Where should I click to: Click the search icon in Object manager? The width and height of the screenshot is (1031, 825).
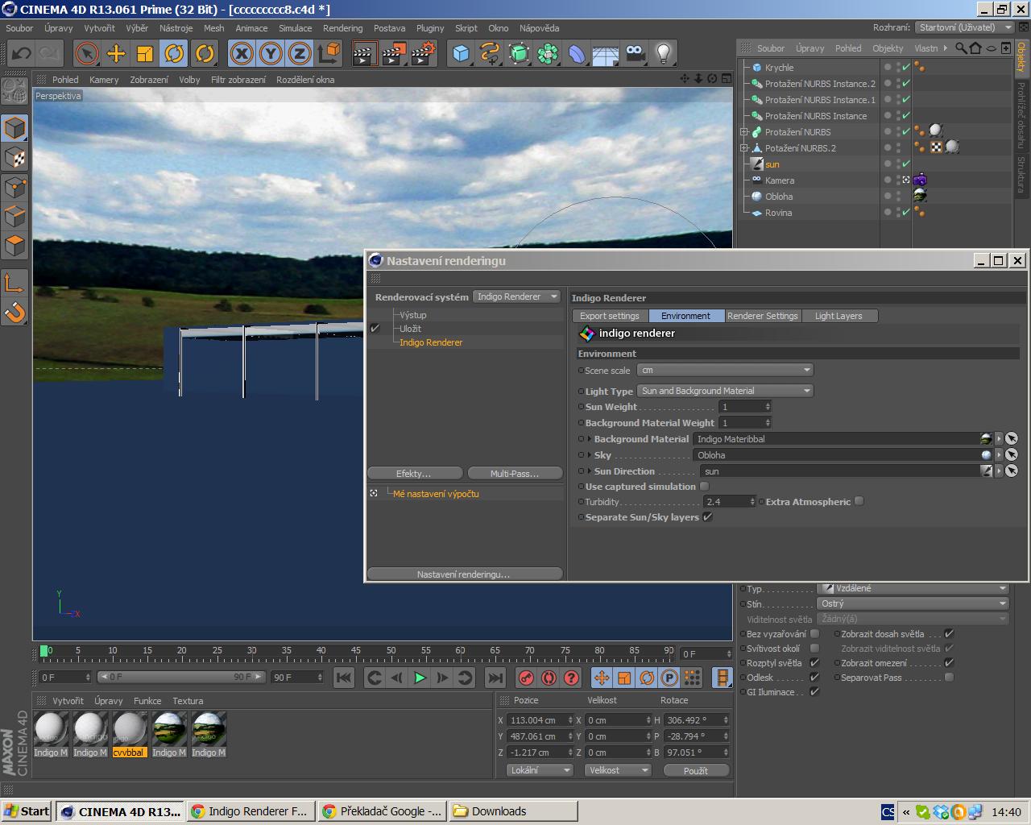coord(961,48)
